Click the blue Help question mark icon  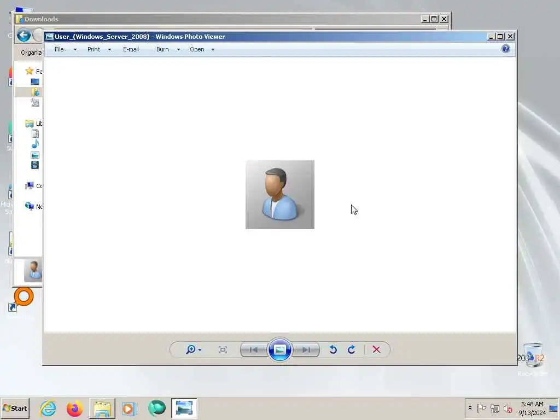[506, 49]
